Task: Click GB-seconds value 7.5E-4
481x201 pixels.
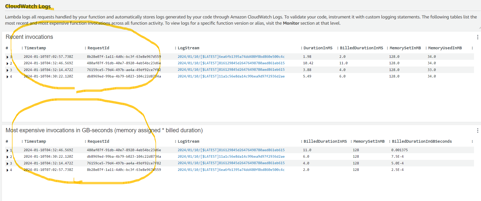Action: click(397, 157)
